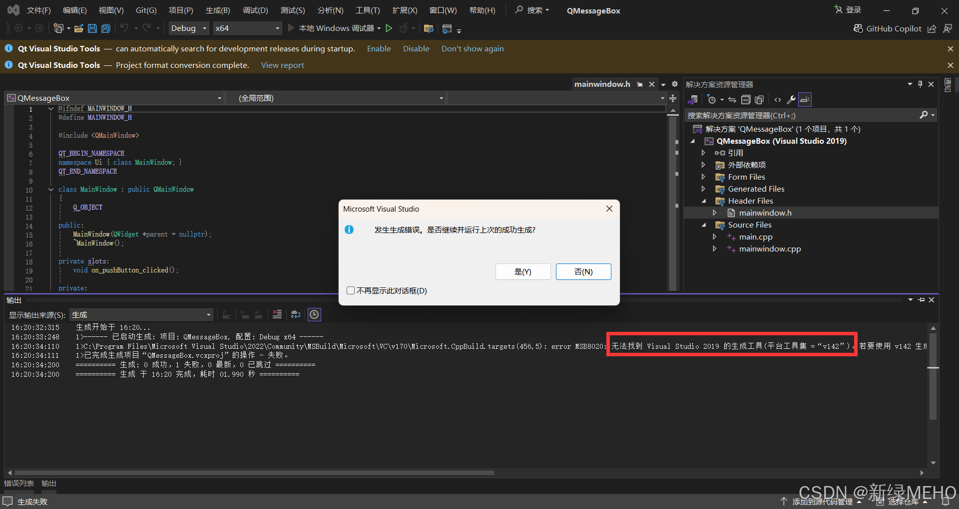
Task: Open the 编辑(E) menu
Action: [x=75, y=10]
